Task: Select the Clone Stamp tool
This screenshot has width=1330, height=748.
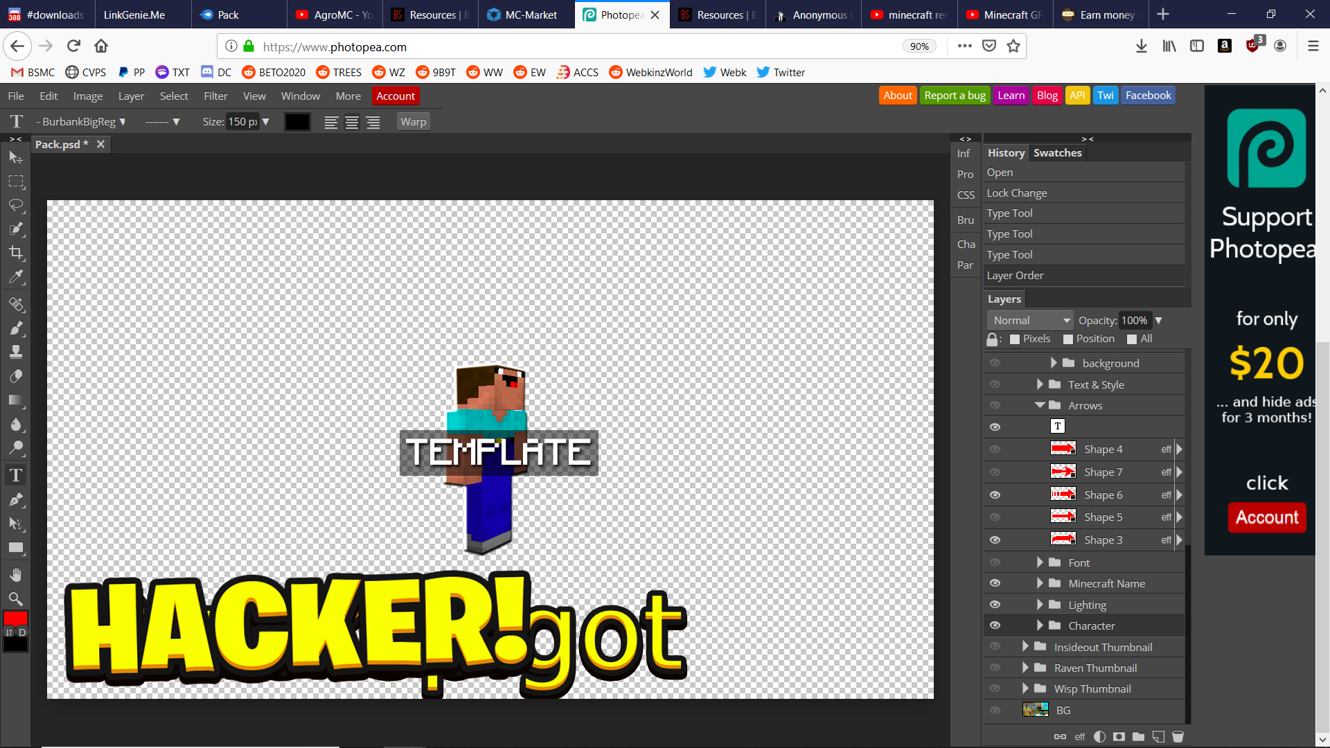Action: coord(16,352)
